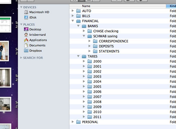
Task: Select the 2003 folder icon
Action: click(x=90, y=77)
